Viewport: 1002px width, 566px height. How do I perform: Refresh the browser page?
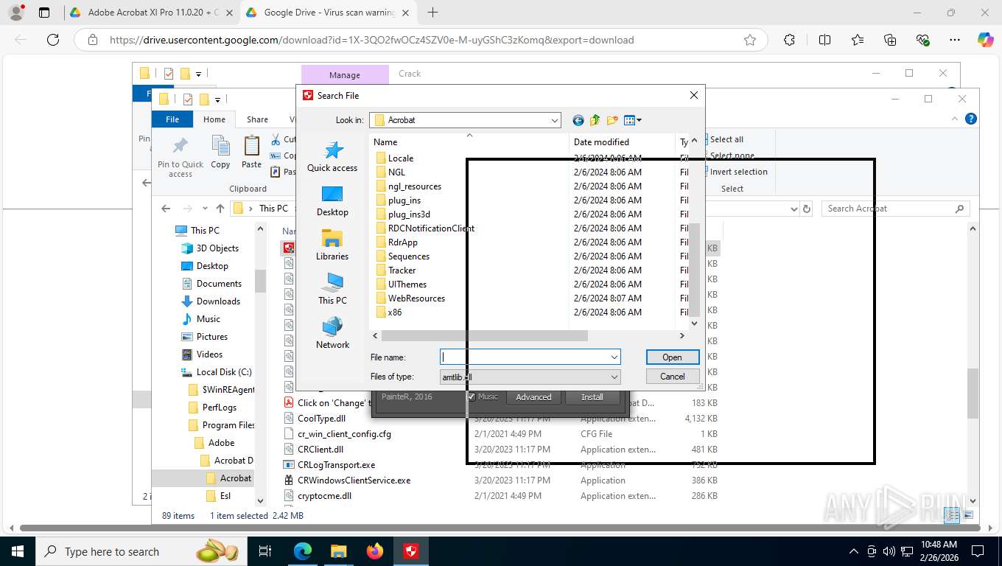[52, 40]
